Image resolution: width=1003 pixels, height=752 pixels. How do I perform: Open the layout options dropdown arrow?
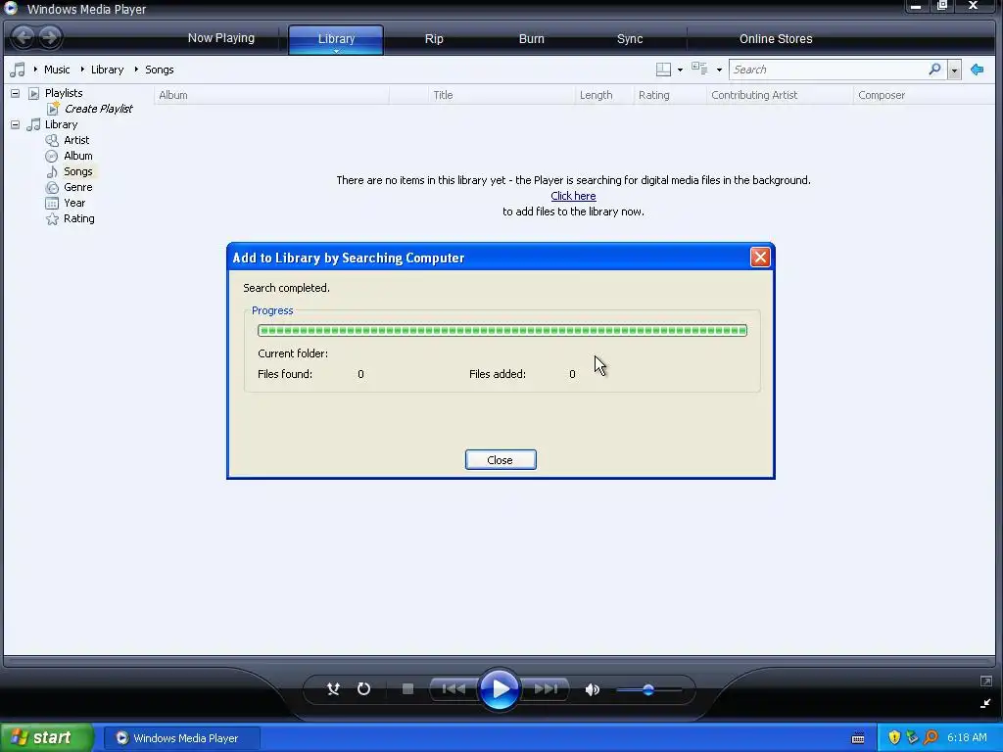[680, 70]
